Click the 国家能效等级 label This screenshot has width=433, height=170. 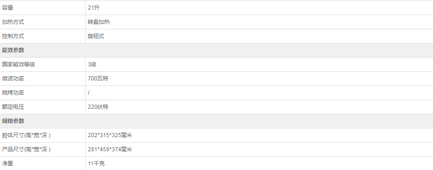tap(18, 64)
